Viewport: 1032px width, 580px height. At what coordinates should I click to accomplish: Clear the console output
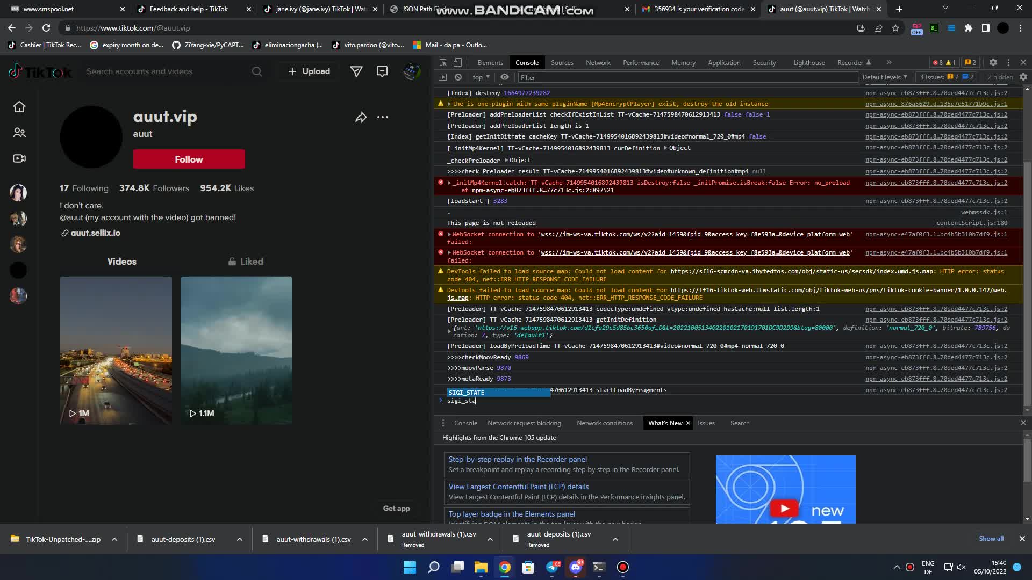coord(458,77)
